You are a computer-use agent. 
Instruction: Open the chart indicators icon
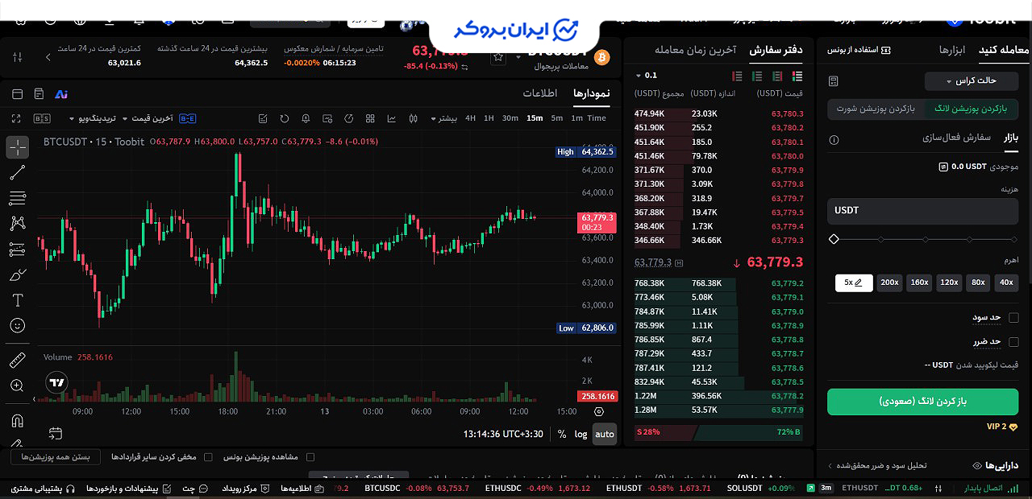(x=392, y=118)
